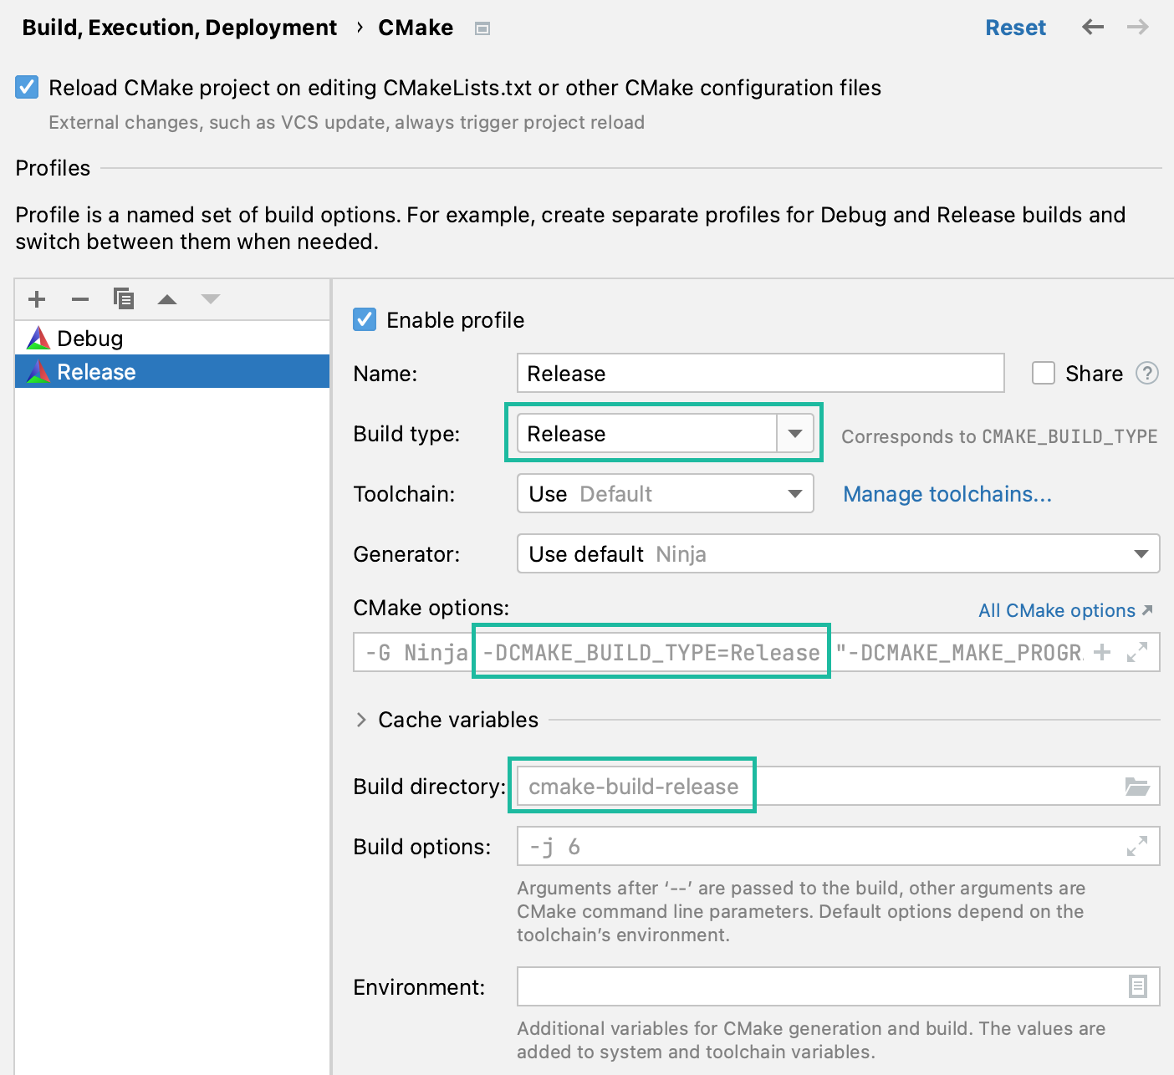This screenshot has height=1075, width=1174.
Task: Remove the selected profile
Action: [79, 299]
